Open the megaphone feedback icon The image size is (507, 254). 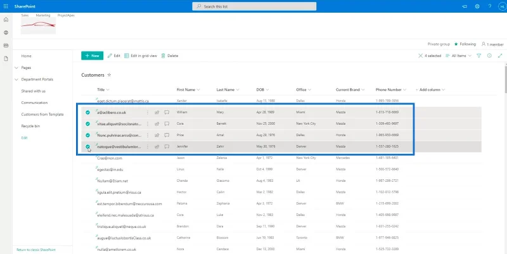[x=465, y=6]
